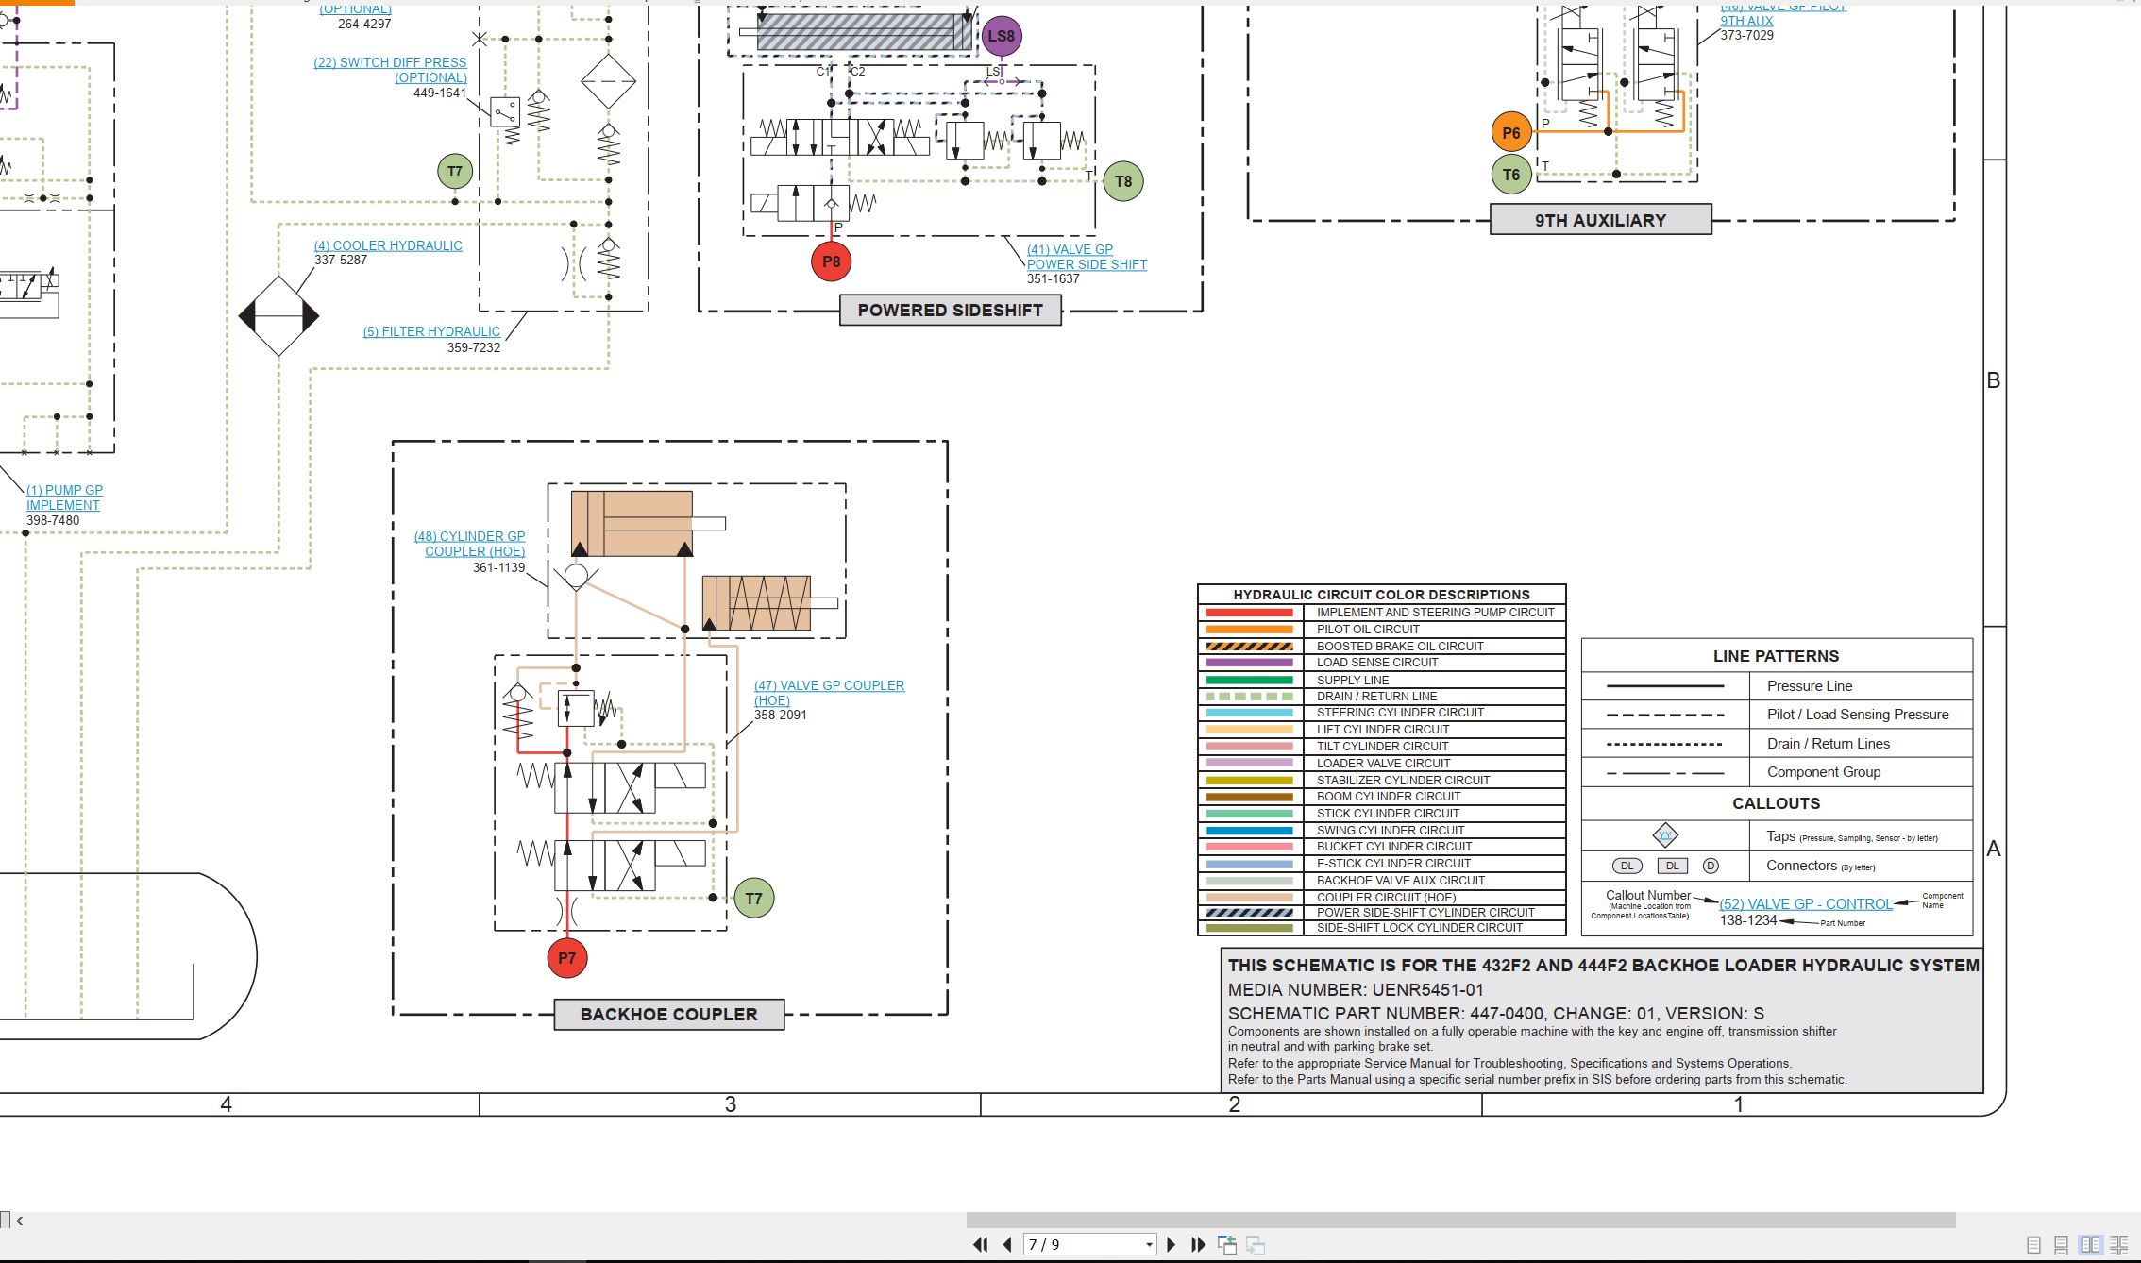Click the Taps diamond callout symbol
2141x1263 pixels.
1665,835
